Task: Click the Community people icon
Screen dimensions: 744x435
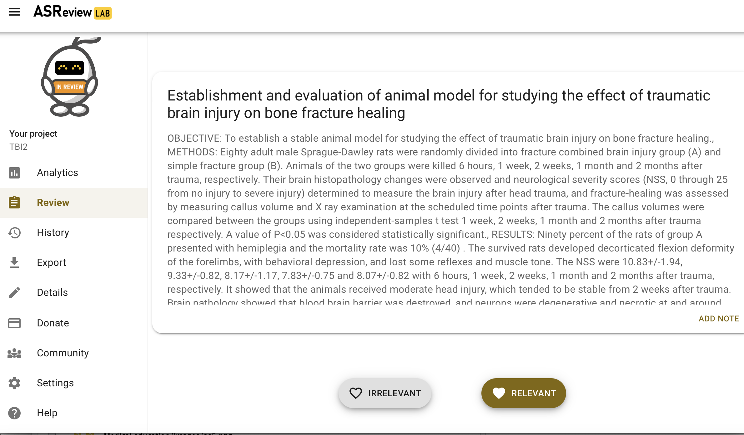Action: point(14,353)
